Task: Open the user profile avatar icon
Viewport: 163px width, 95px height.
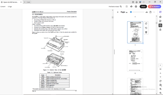Action: [144, 2]
